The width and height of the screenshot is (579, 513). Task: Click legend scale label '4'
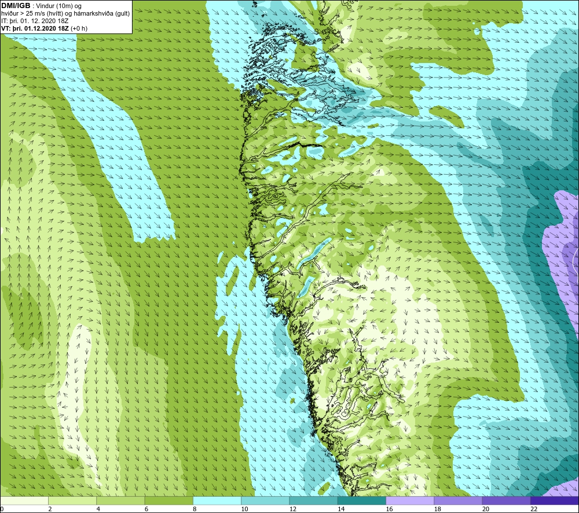point(98,509)
